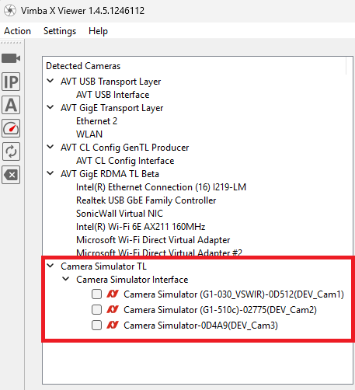This screenshot has height=390, width=355.
Task: Open the IP configuration tool icon
Action: click(x=11, y=82)
